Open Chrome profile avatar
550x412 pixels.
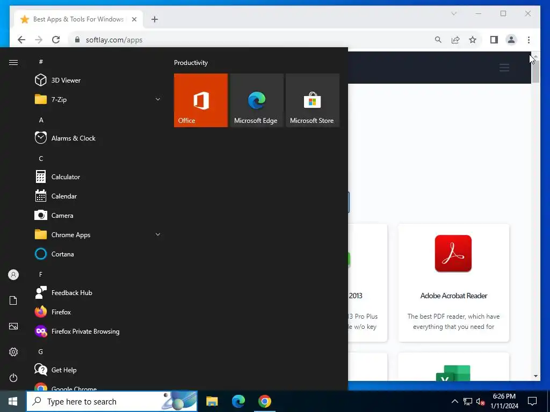tap(511, 40)
